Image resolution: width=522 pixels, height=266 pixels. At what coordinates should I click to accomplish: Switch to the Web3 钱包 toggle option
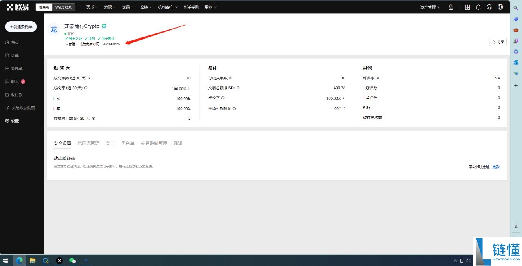click(x=63, y=7)
